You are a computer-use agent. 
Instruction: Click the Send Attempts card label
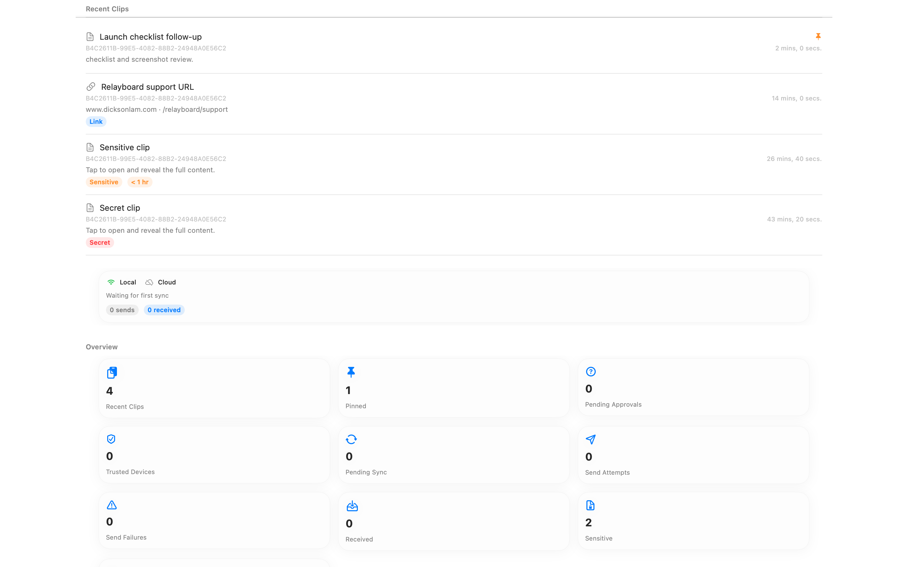(x=608, y=472)
